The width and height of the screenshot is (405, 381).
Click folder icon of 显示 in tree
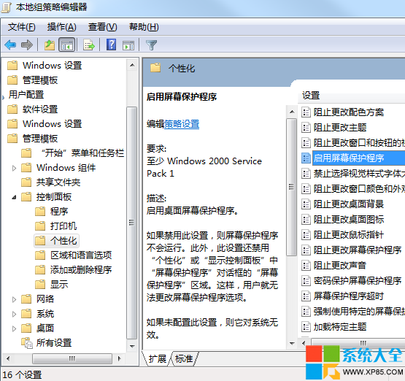(40, 285)
